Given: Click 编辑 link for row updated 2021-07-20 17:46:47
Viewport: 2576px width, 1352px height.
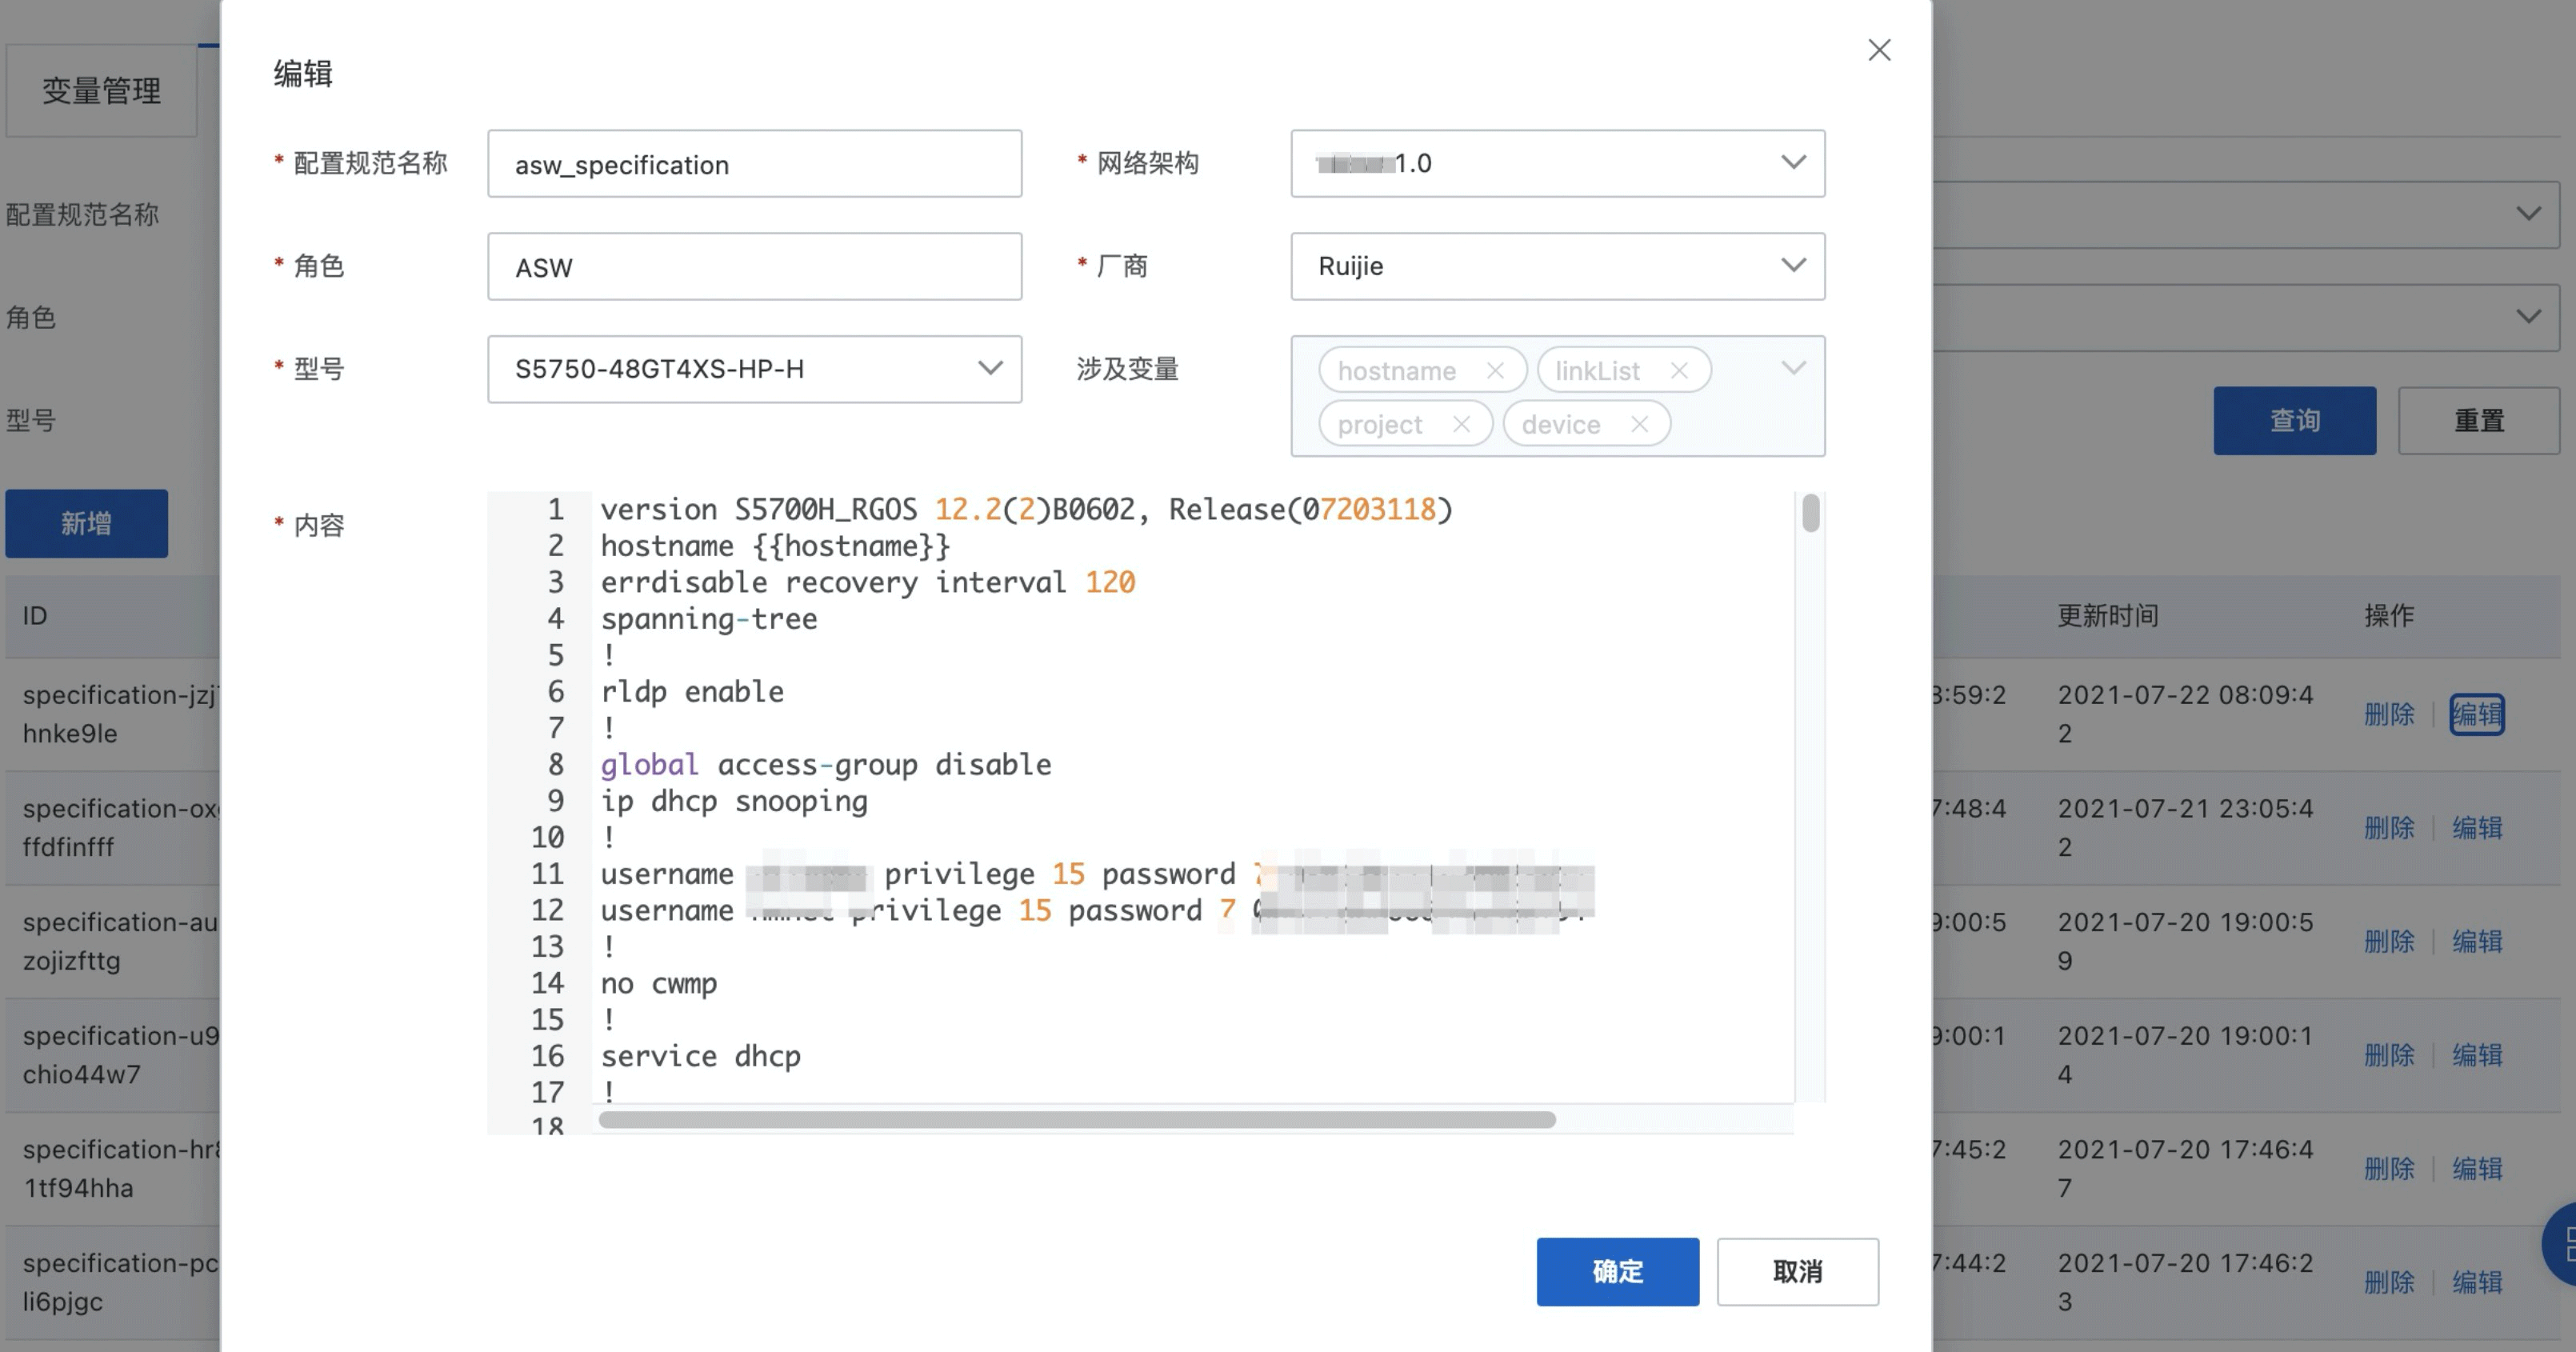Looking at the screenshot, I should 2477,1168.
